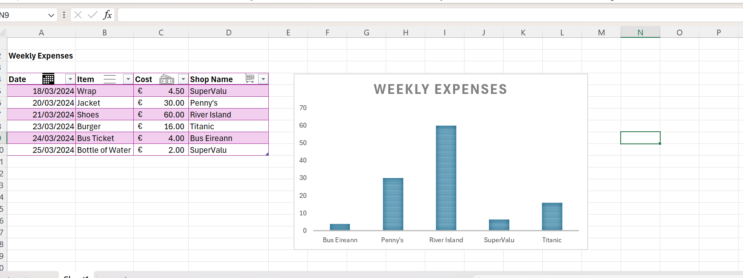The width and height of the screenshot is (743, 278).
Task: Click the Titanic bar in chart
Action: point(552,217)
